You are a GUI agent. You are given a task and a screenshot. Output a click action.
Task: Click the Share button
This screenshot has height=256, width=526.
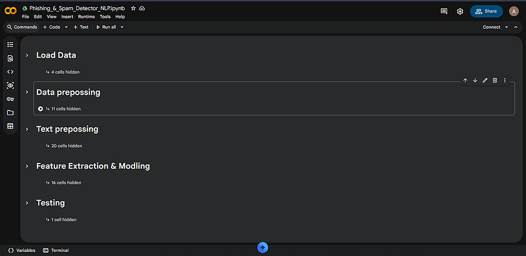tap(486, 11)
